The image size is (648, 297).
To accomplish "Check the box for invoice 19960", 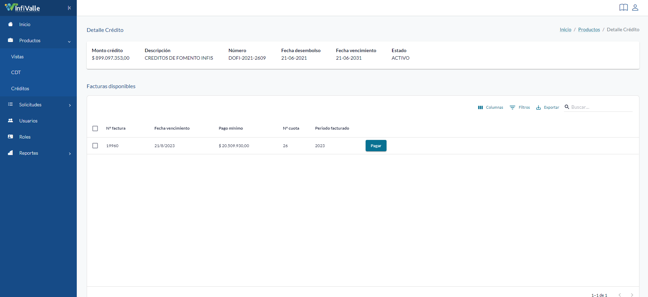I will coord(95,146).
